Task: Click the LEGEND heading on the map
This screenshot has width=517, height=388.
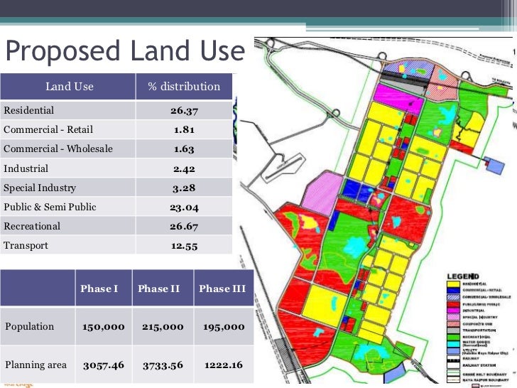Action: pyautogui.click(x=463, y=276)
